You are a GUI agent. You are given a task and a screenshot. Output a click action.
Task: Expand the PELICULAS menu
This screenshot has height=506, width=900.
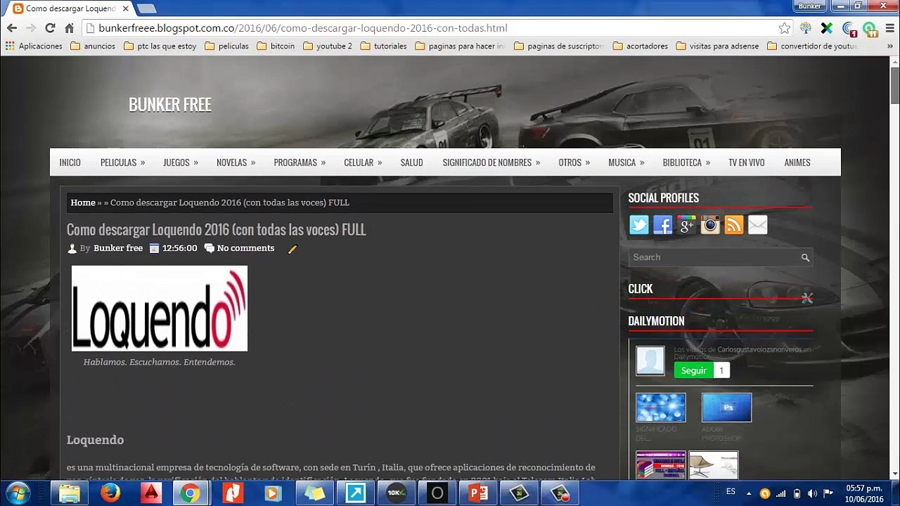click(122, 162)
